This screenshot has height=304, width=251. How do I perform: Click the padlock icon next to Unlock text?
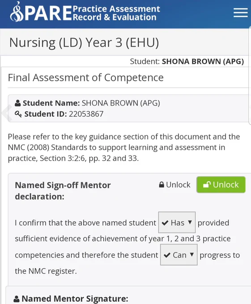(x=162, y=185)
